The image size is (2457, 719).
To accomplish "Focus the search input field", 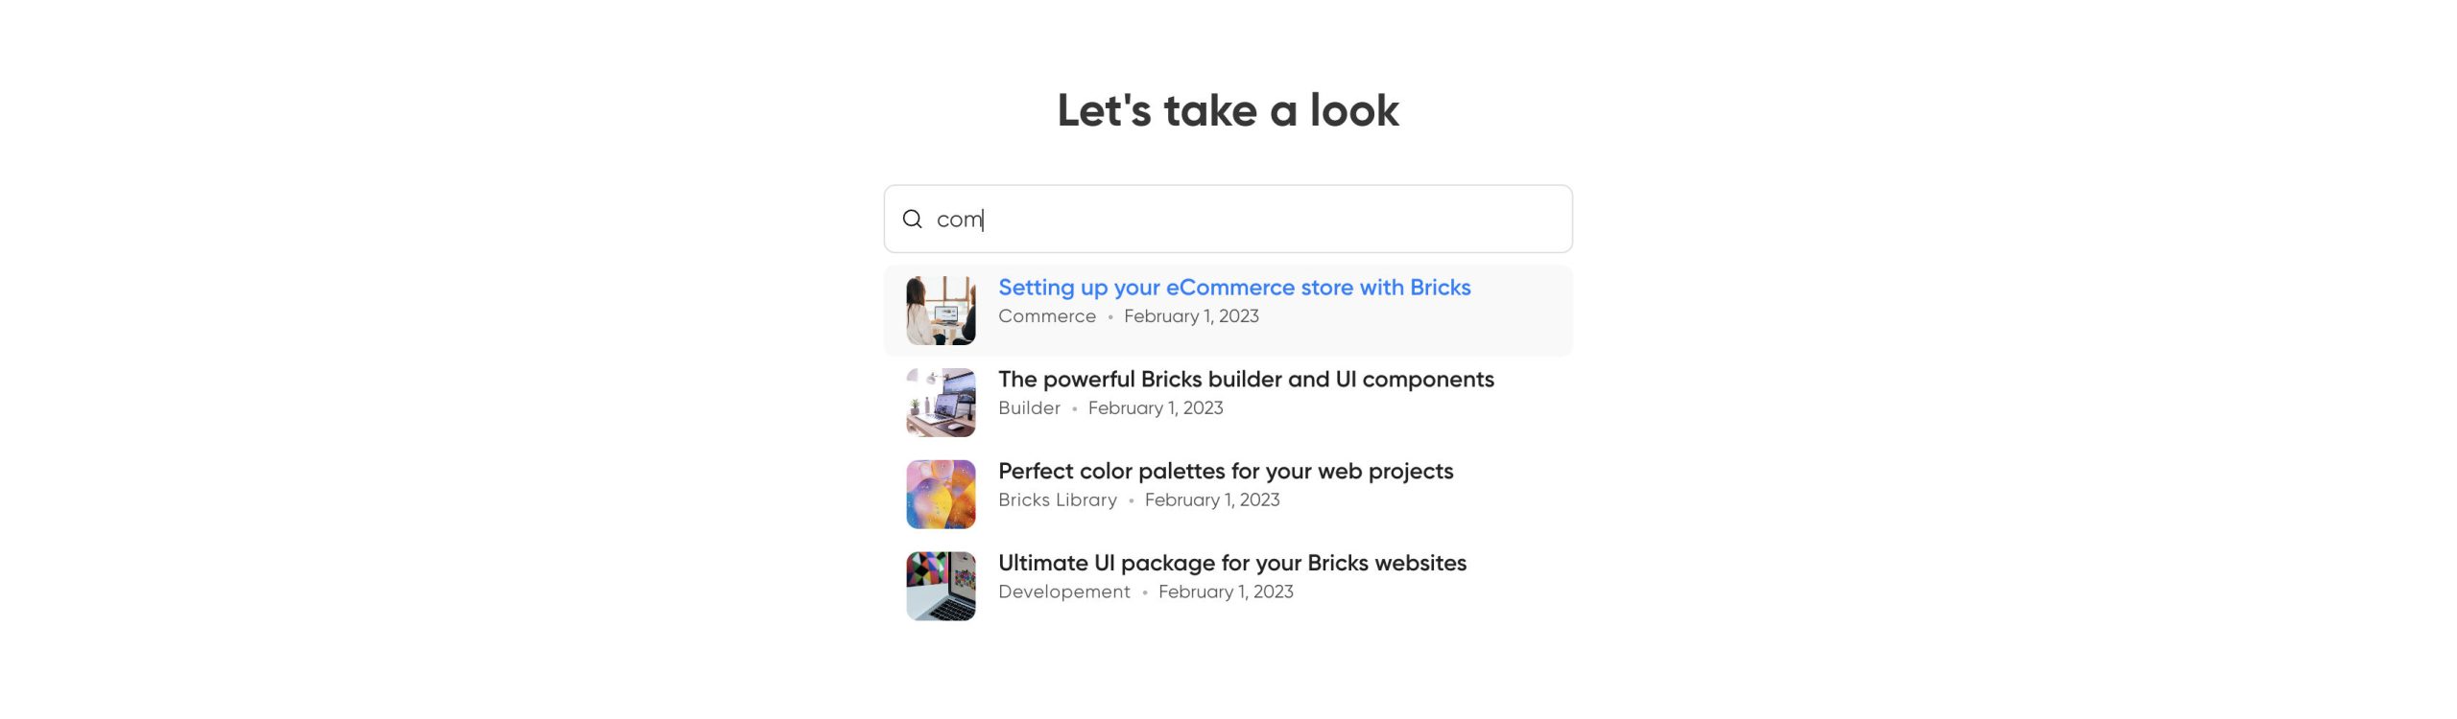I will (1248, 220).
